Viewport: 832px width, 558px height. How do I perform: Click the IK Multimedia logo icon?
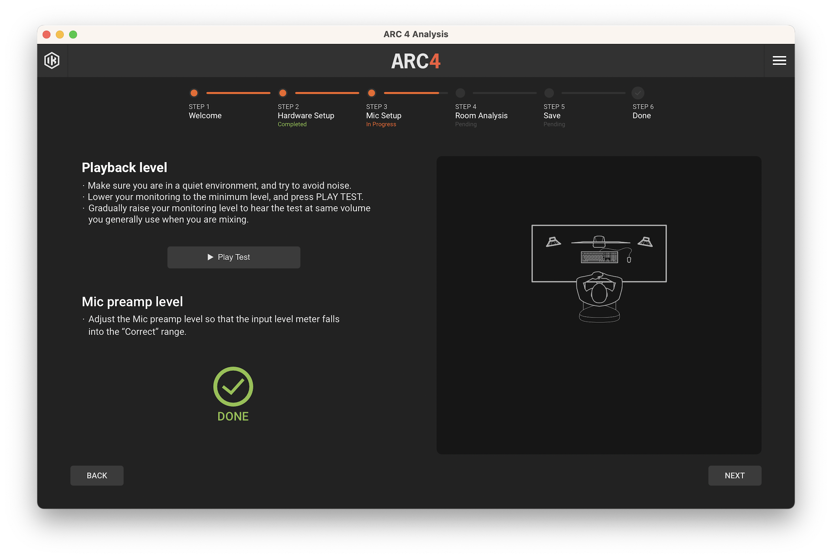tap(52, 61)
